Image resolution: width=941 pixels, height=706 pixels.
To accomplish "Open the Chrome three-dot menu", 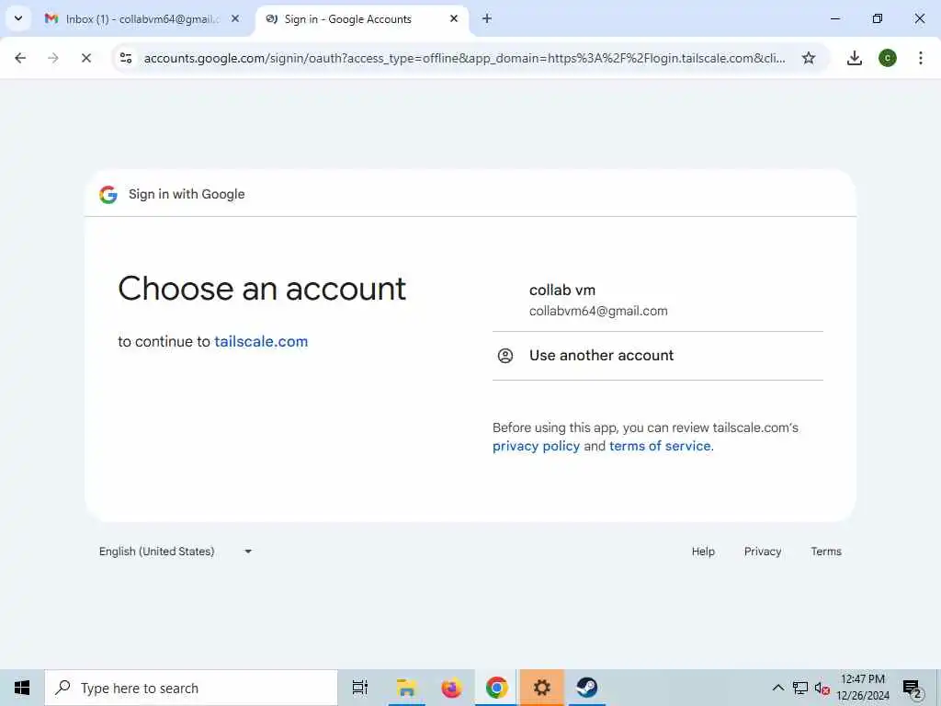I will coord(921,58).
